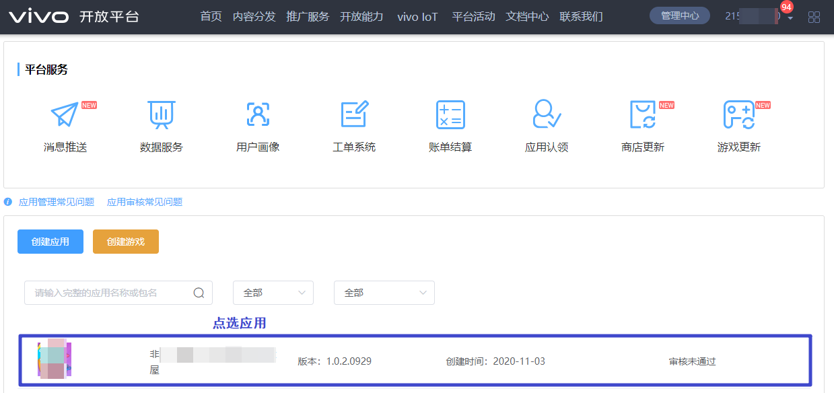Go to 内容分发 in navigation bar
Viewport: 834px width, 393px height.
pyautogui.click(x=254, y=17)
